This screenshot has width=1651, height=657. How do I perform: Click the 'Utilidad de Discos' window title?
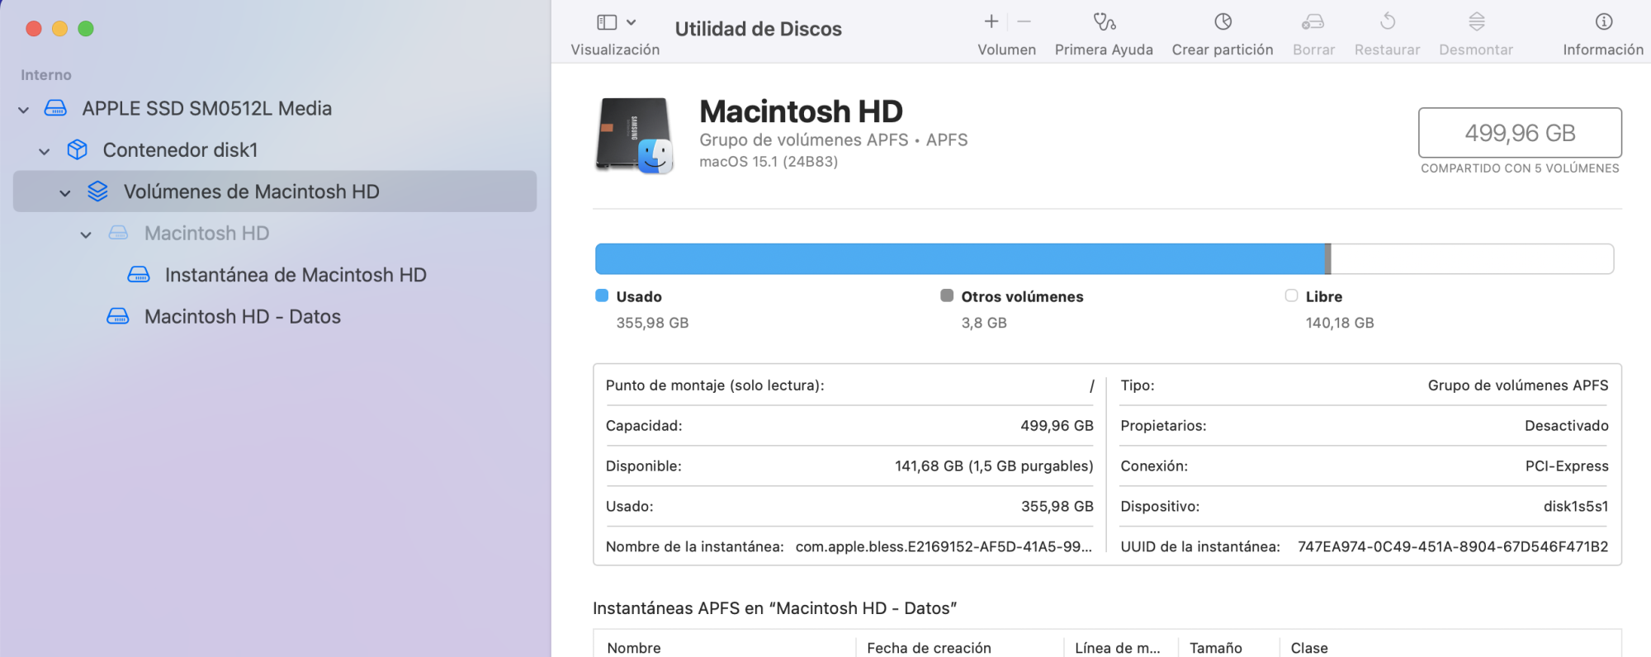point(758,29)
